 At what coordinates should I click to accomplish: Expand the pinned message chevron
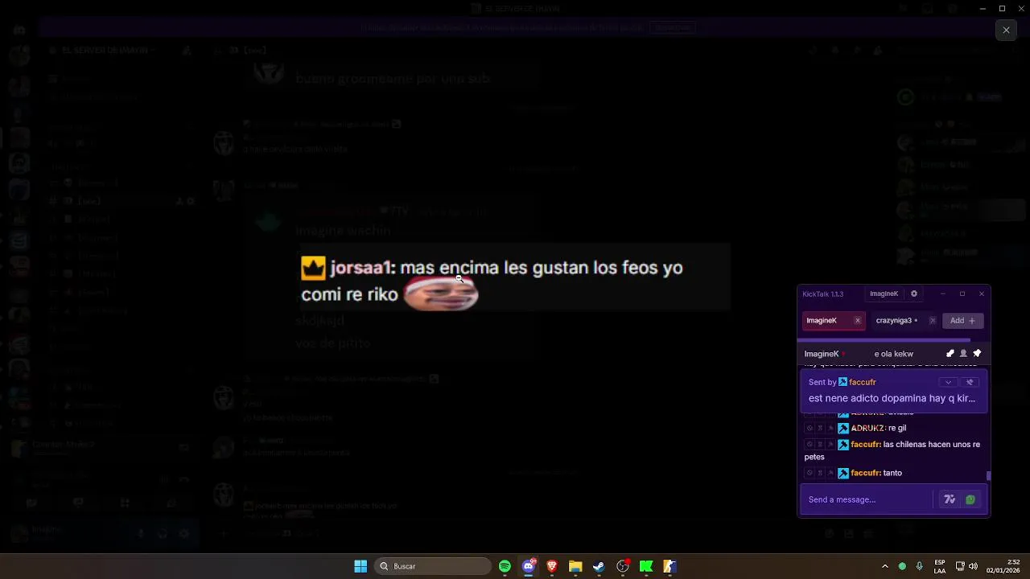949,382
